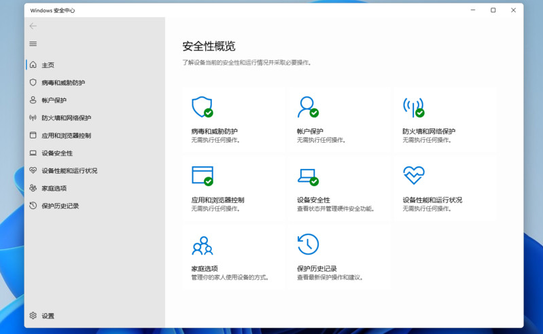This screenshot has width=543, height=334.
Task: Open 设置 at the sidebar bottom
Action: click(x=48, y=316)
